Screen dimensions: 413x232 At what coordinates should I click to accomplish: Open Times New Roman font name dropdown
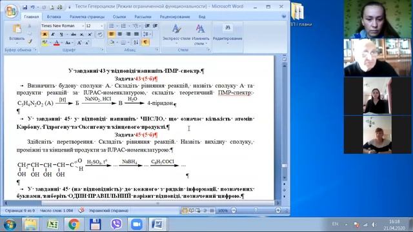pos(83,26)
